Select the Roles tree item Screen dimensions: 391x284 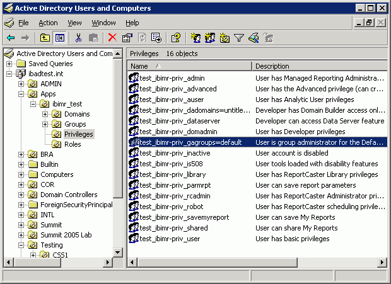point(73,144)
